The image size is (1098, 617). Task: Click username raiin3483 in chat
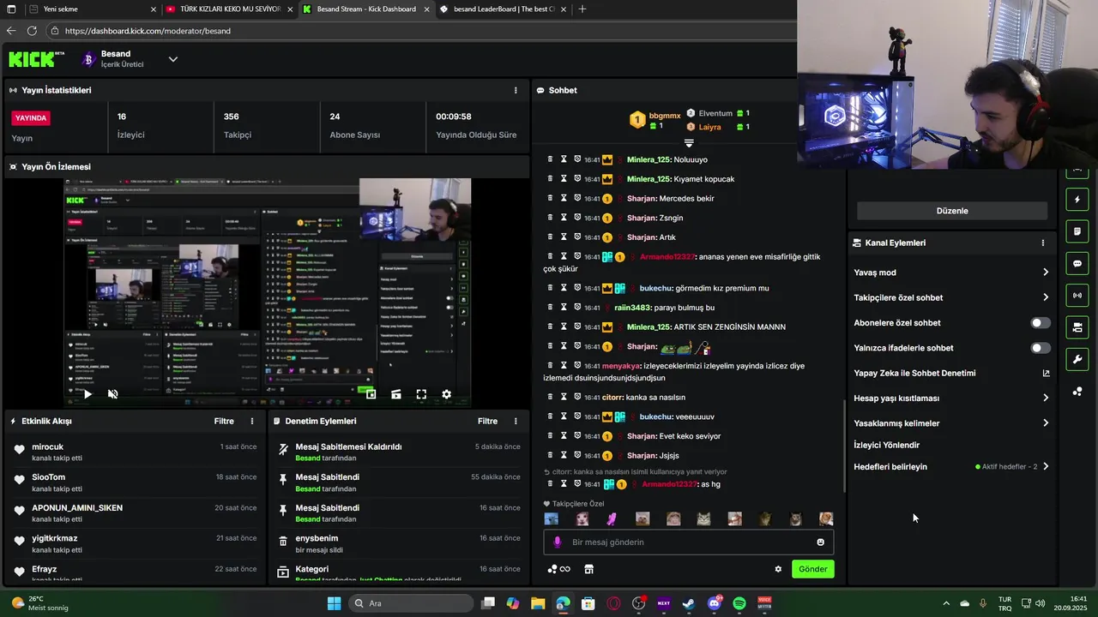click(x=633, y=308)
